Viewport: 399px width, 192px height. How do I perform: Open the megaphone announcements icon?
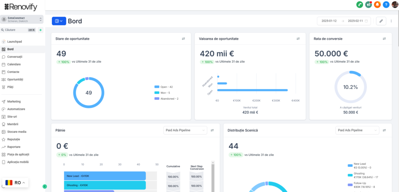point(369,5)
